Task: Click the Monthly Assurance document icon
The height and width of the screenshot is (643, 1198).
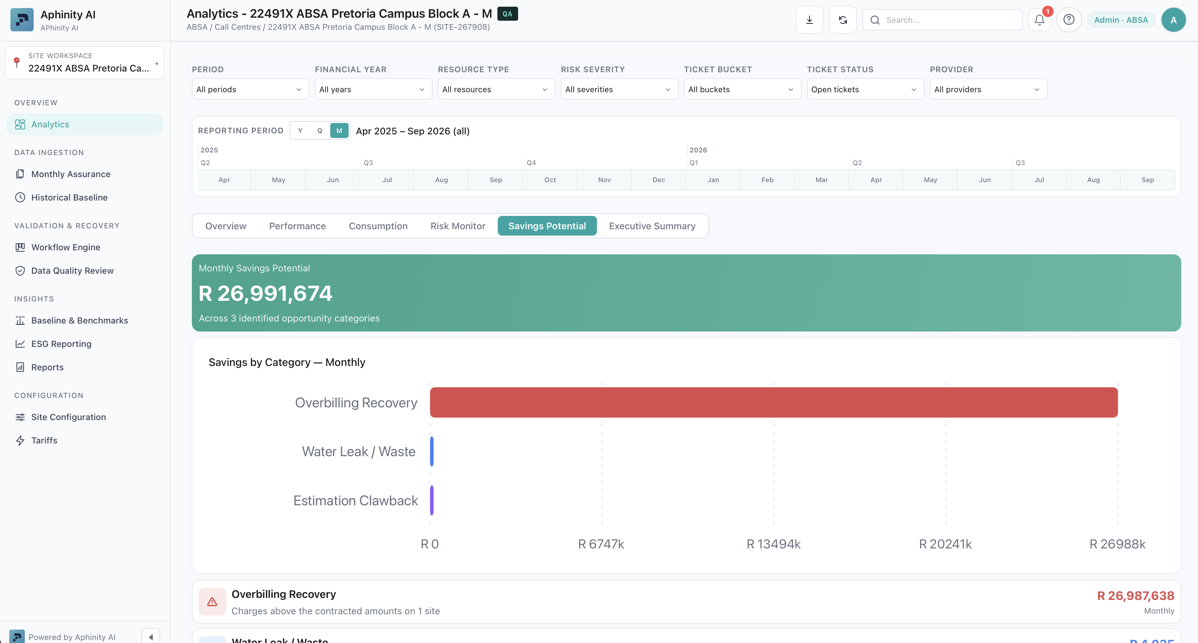Action: click(20, 174)
